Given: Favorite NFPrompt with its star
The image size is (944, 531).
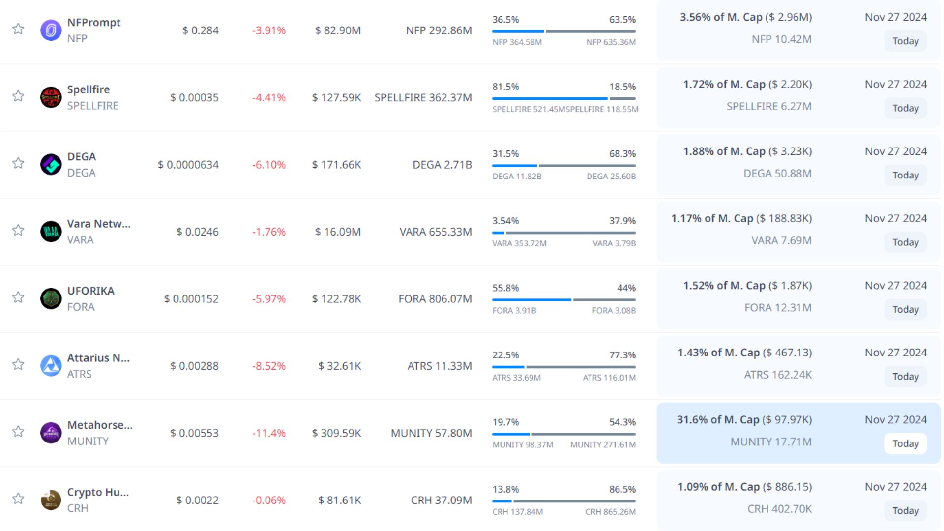Looking at the screenshot, I should (x=18, y=29).
